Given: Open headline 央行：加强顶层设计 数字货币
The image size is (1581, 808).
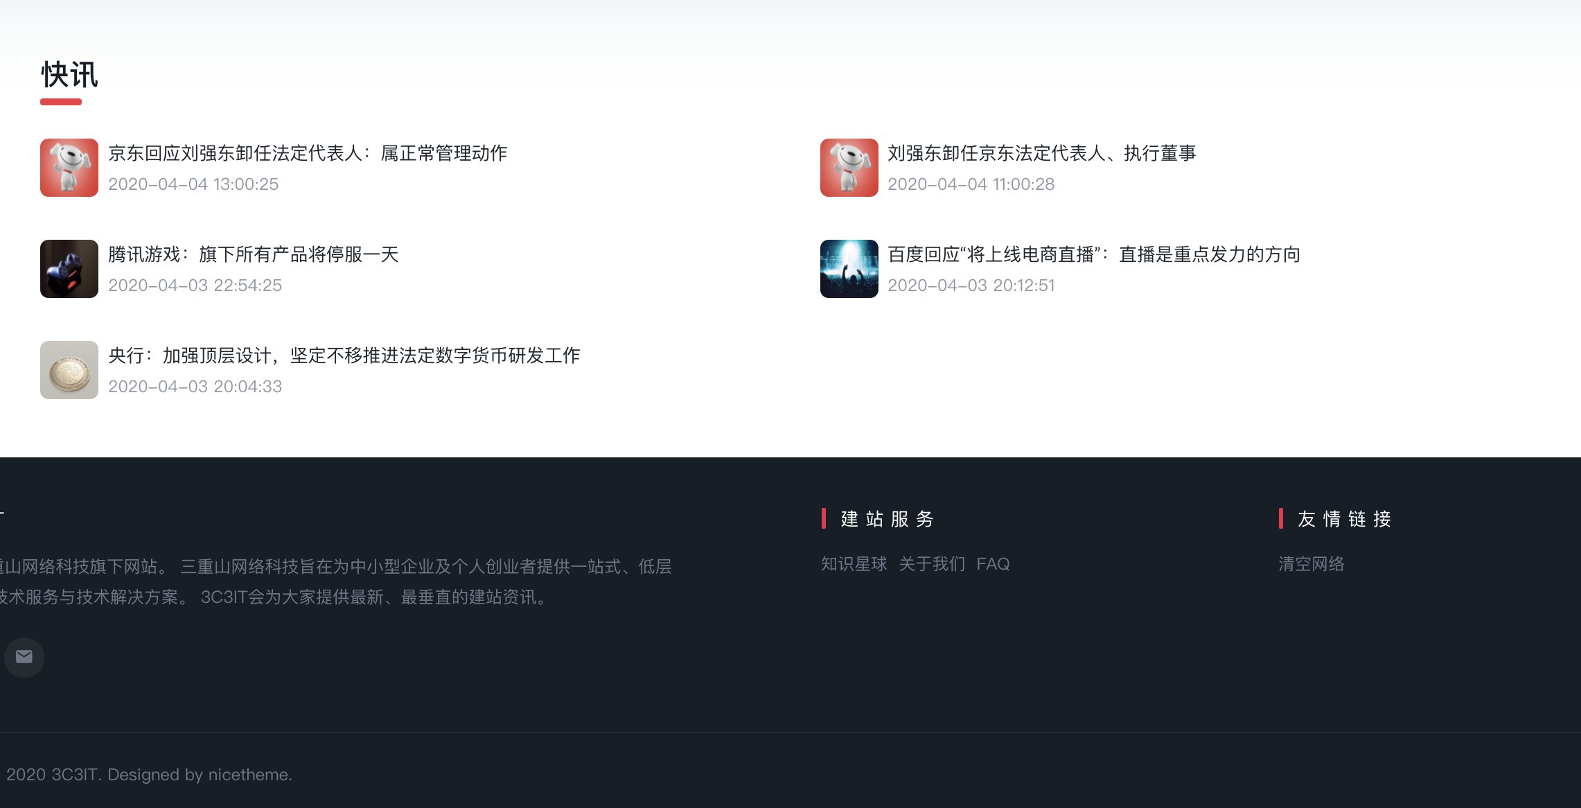Looking at the screenshot, I should 344,355.
